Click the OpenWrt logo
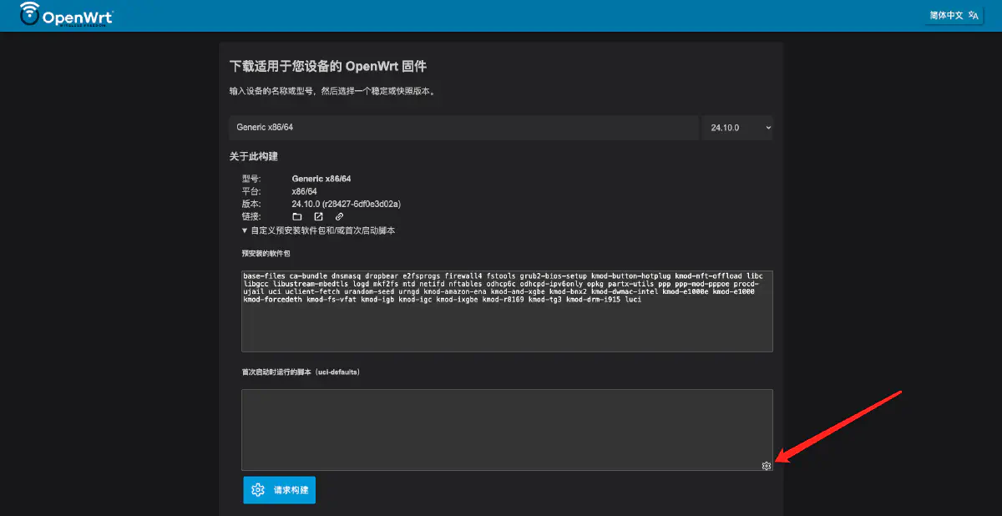Image resolution: width=1002 pixels, height=516 pixels. point(67,15)
